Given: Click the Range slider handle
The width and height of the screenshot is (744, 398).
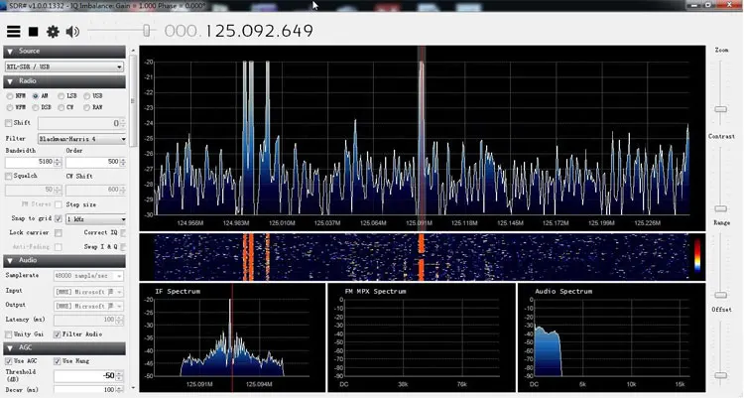Looking at the screenshot, I should (x=721, y=295).
